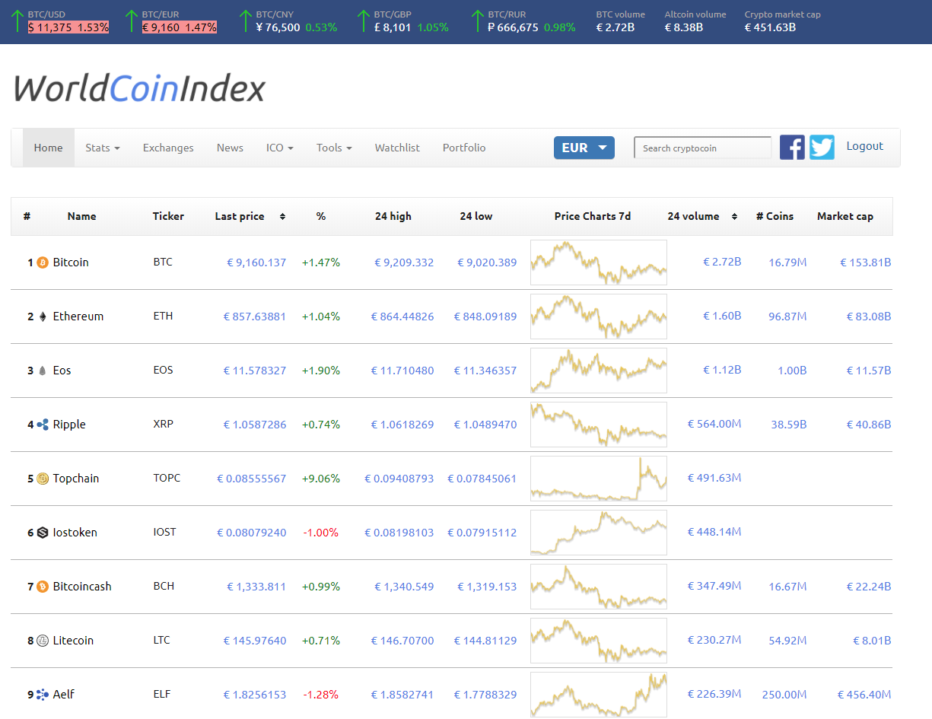Open Iostoken 7d price chart thumbnail

click(599, 533)
